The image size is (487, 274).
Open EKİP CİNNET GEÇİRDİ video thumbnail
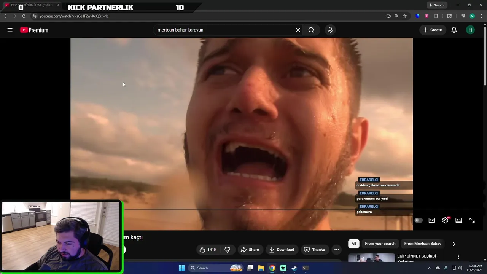(372, 258)
